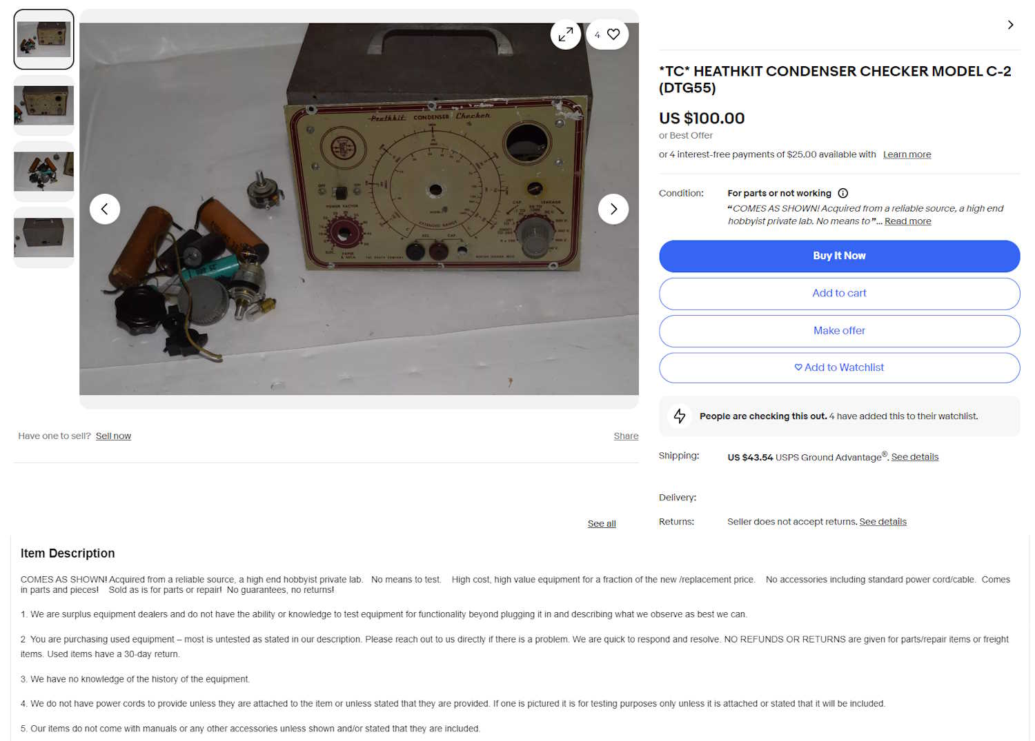1035x741 pixels.
Task: Expand condition text with Read more
Action: click(x=907, y=221)
